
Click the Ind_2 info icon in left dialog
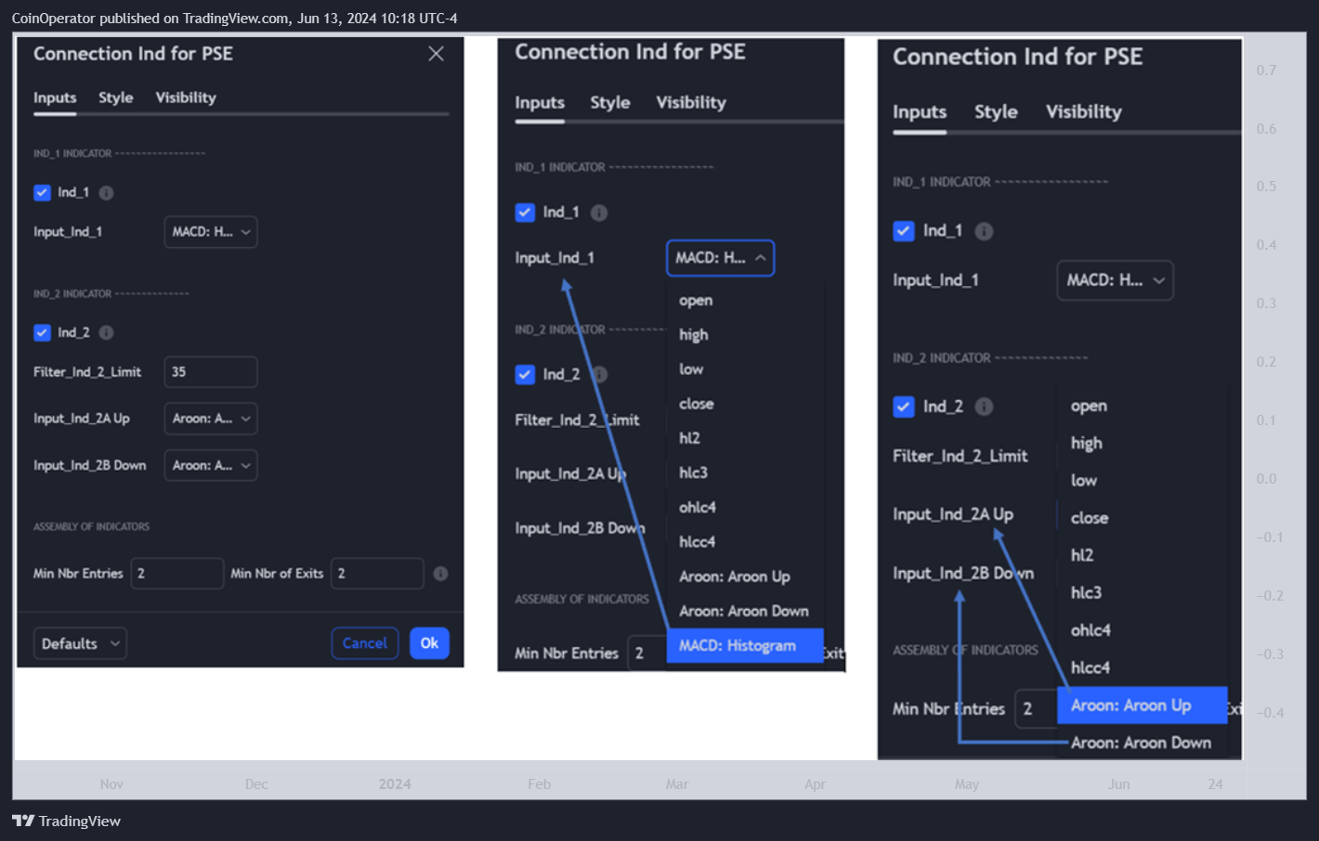106,332
